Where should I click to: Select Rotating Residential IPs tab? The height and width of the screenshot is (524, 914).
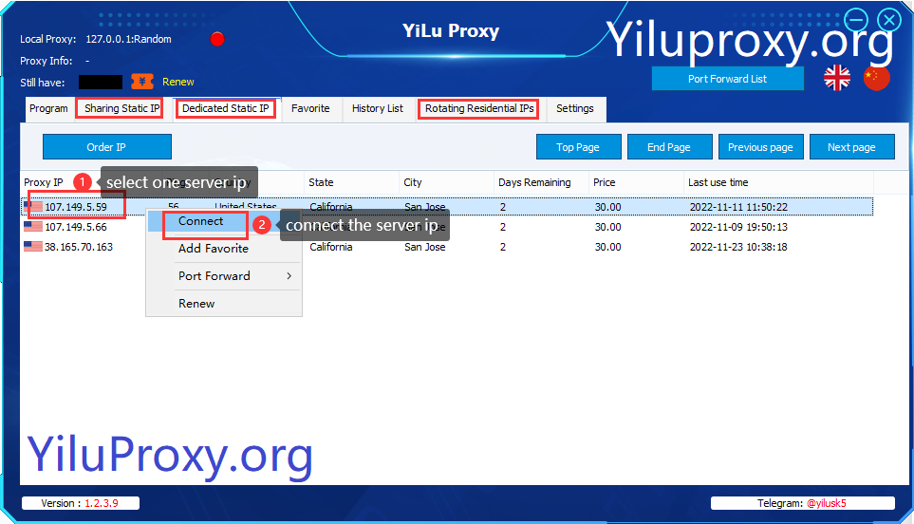pos(479,108)
